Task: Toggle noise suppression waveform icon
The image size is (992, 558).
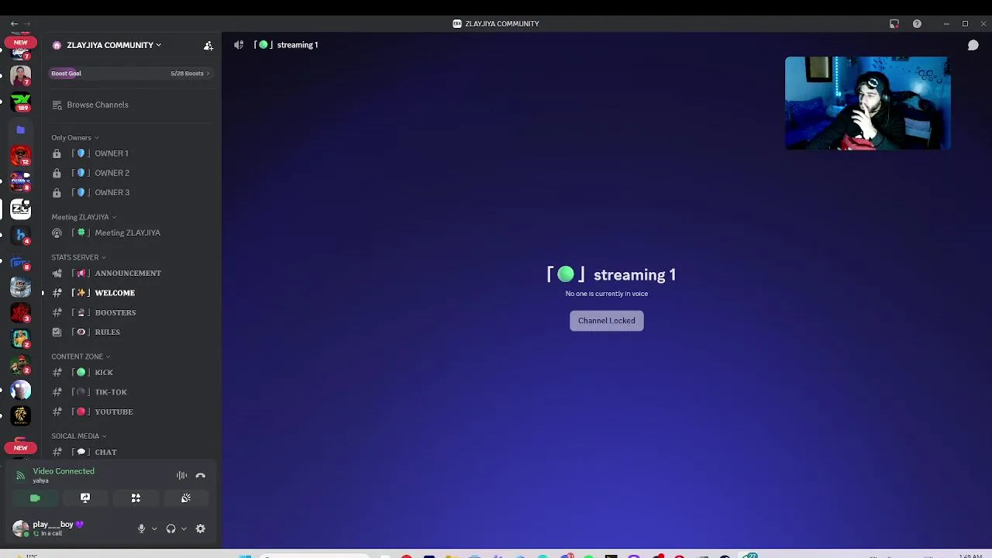Action: [x=181, y=476]
